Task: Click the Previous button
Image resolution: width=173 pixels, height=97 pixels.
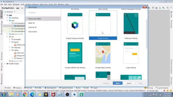Action: 106,83
